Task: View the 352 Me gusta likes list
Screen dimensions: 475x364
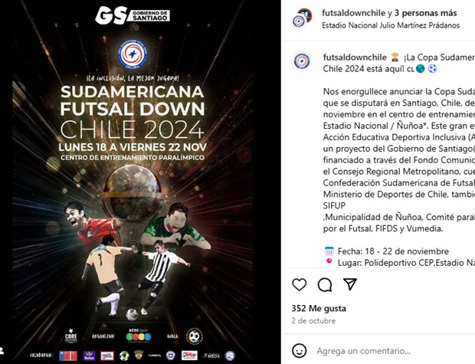Action: [x=319, y=309]
